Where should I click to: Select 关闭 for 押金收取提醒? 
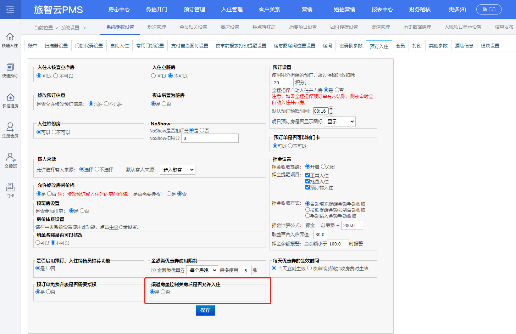(323, 166)
